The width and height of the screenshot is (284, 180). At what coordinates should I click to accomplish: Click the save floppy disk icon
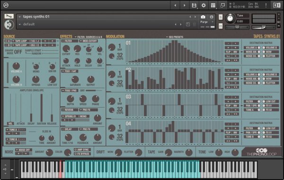click(x=194, y=5)
